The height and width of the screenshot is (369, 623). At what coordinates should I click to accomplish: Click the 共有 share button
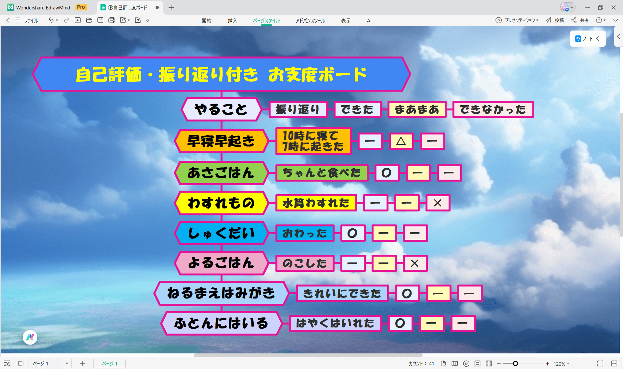click(581, 20)
